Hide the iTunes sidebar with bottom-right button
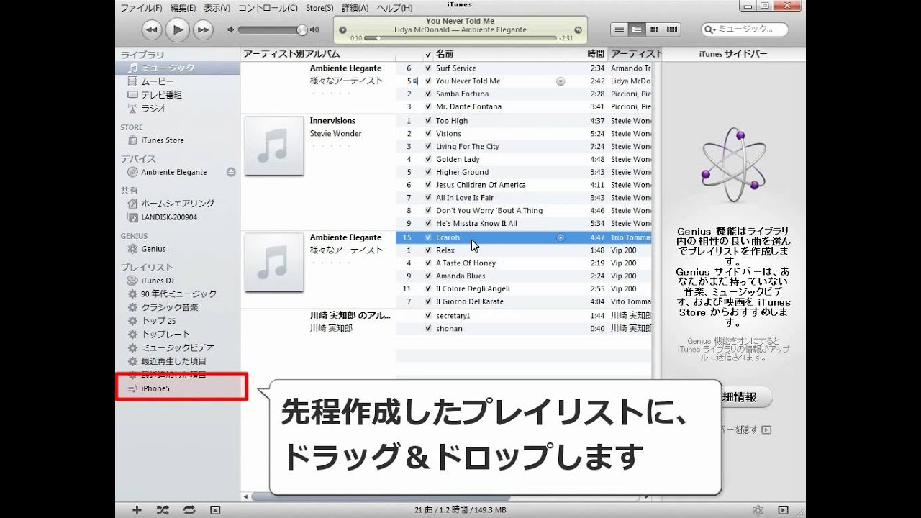This screenshot has width=921, height=518. click(784, 510)
